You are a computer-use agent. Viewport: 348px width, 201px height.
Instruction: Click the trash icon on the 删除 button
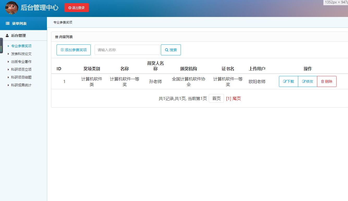pyautogui.click(x=323, y=81)
